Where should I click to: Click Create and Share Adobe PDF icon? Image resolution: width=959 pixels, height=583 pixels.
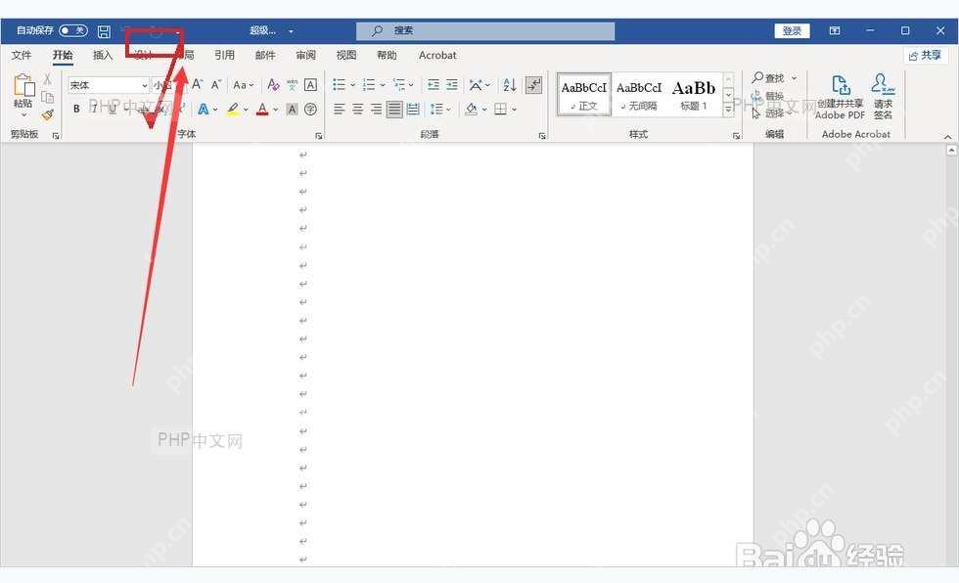click(x=841, y=97)
